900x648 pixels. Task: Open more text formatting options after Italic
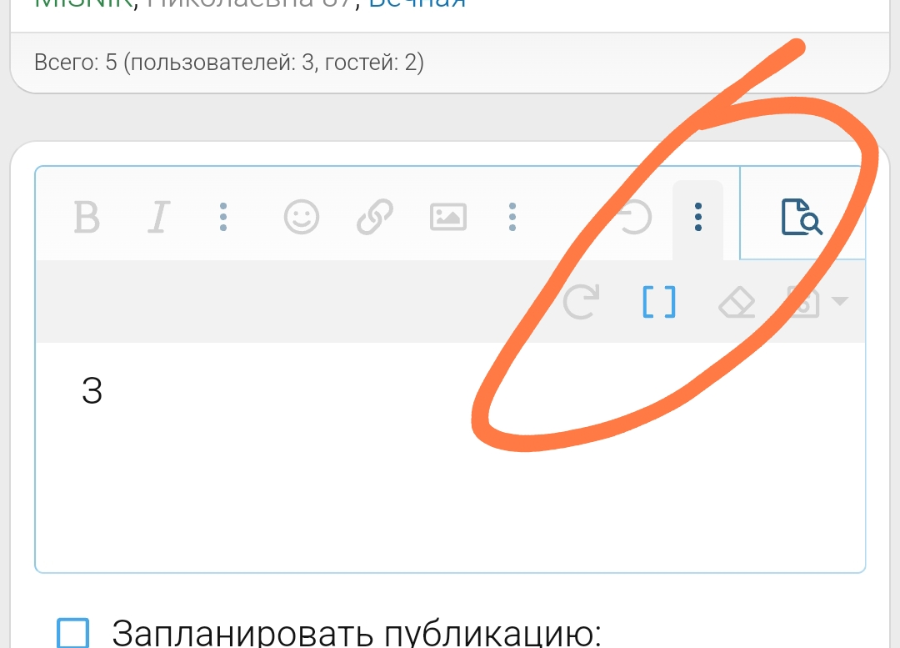[223, 217]
